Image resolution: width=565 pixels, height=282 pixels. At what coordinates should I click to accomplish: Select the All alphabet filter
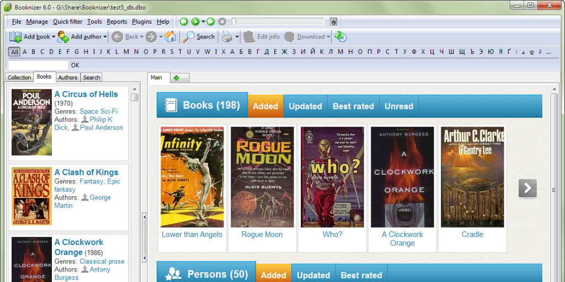coord(14,52)
